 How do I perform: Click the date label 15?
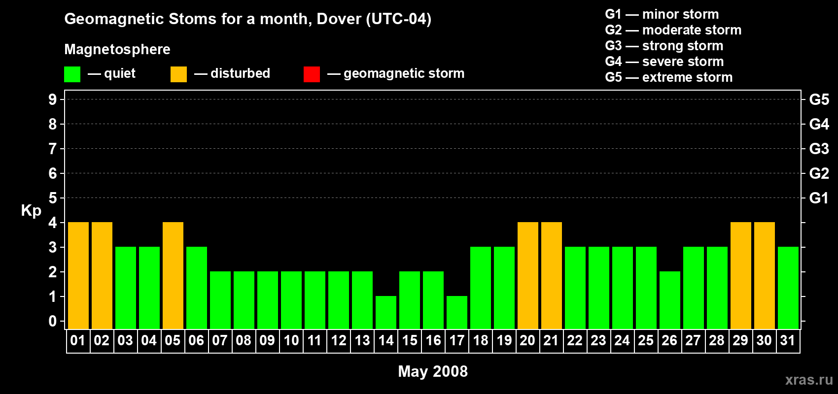point(409,340)
